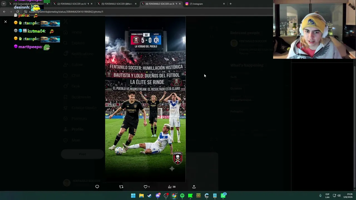The height and width of the screenshot is (200, 356).
Task: Switch to the Comunidad JOSEO EXCLUSIVE tab
Action: click(x=28, y=4)
